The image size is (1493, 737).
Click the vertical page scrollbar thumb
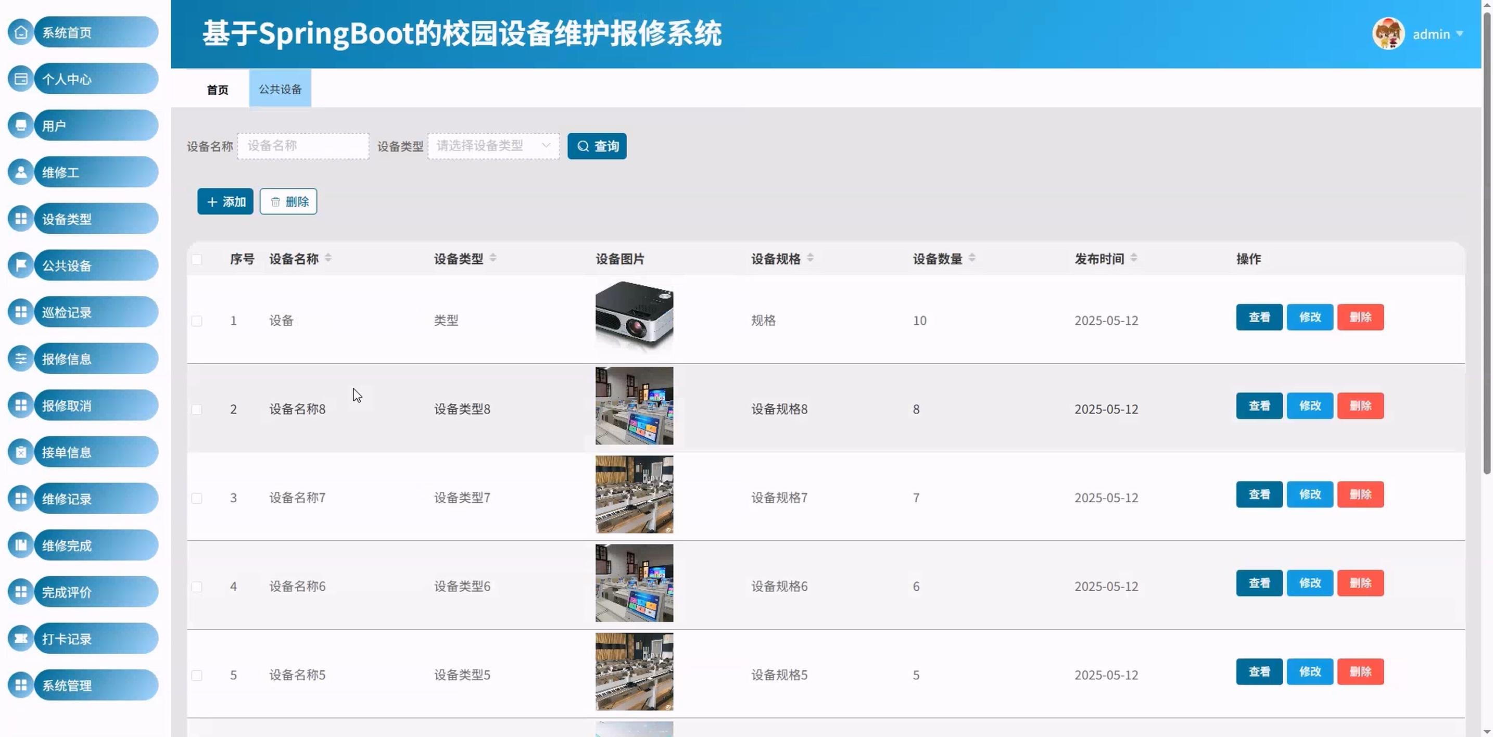(1487, 244)
